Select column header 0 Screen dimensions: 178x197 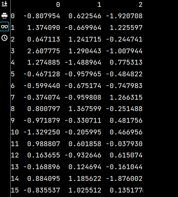58,5
